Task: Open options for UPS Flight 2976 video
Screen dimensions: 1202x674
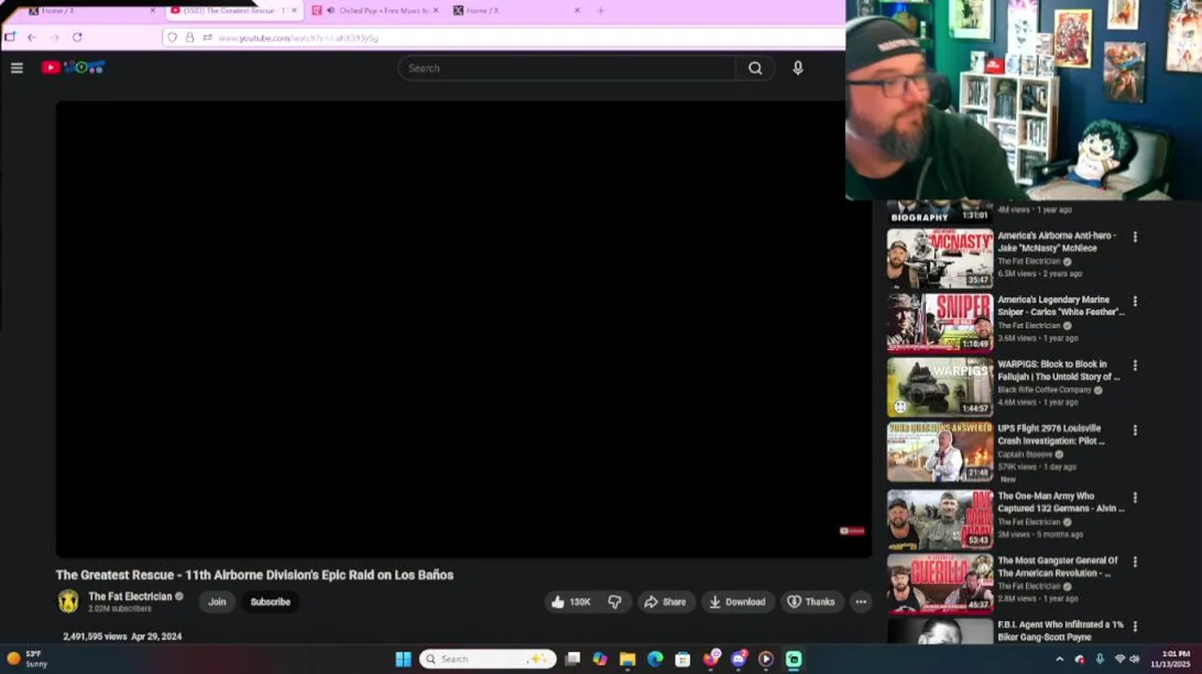Action: pos(1135,430)
